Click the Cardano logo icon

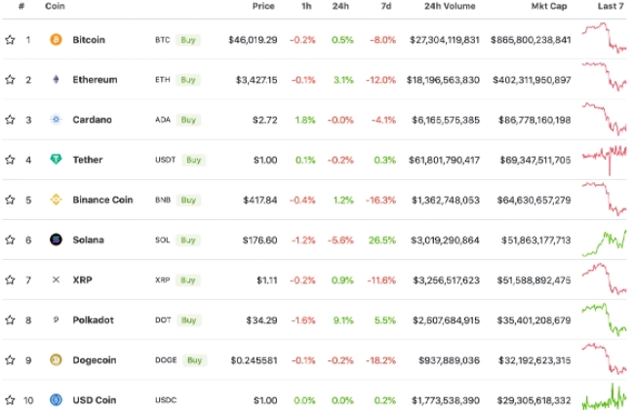56,120
